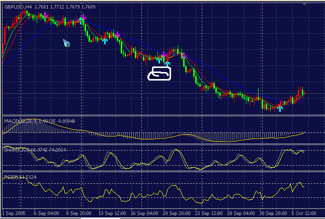The height and width of the screenshot is (219, 325).
Task: Click the '28 Sep 04:00' time label
Action: [241, 213]
